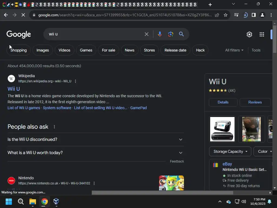
Task: Open 'List of Wii U games' sitelink
Action: pos(24,108)
